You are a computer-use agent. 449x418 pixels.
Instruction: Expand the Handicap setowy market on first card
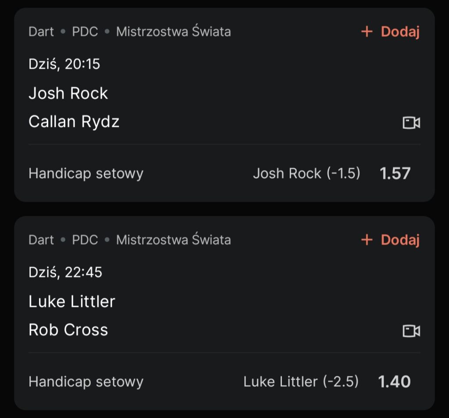pyautogui.click(x=86, y=173)
